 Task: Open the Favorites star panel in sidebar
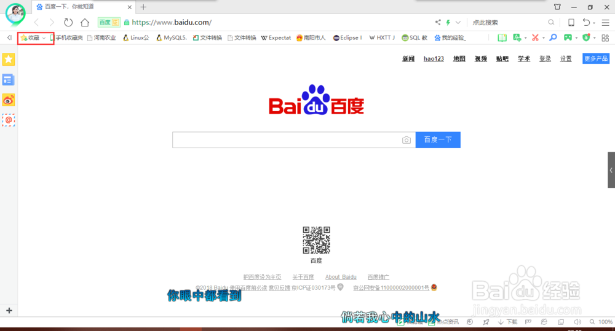click(8, 59)
